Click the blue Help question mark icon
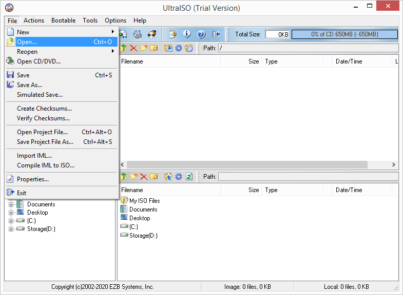The image size is (403, 295). [x=201, y=34]
